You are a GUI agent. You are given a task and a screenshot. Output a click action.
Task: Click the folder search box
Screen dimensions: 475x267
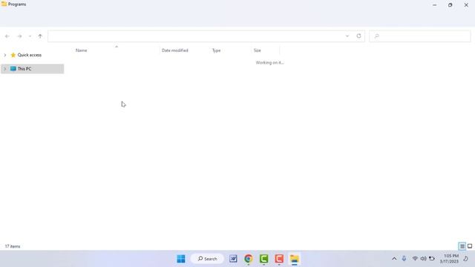click(420, 36)
